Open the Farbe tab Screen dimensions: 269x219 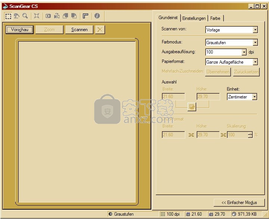pos(215,18)
